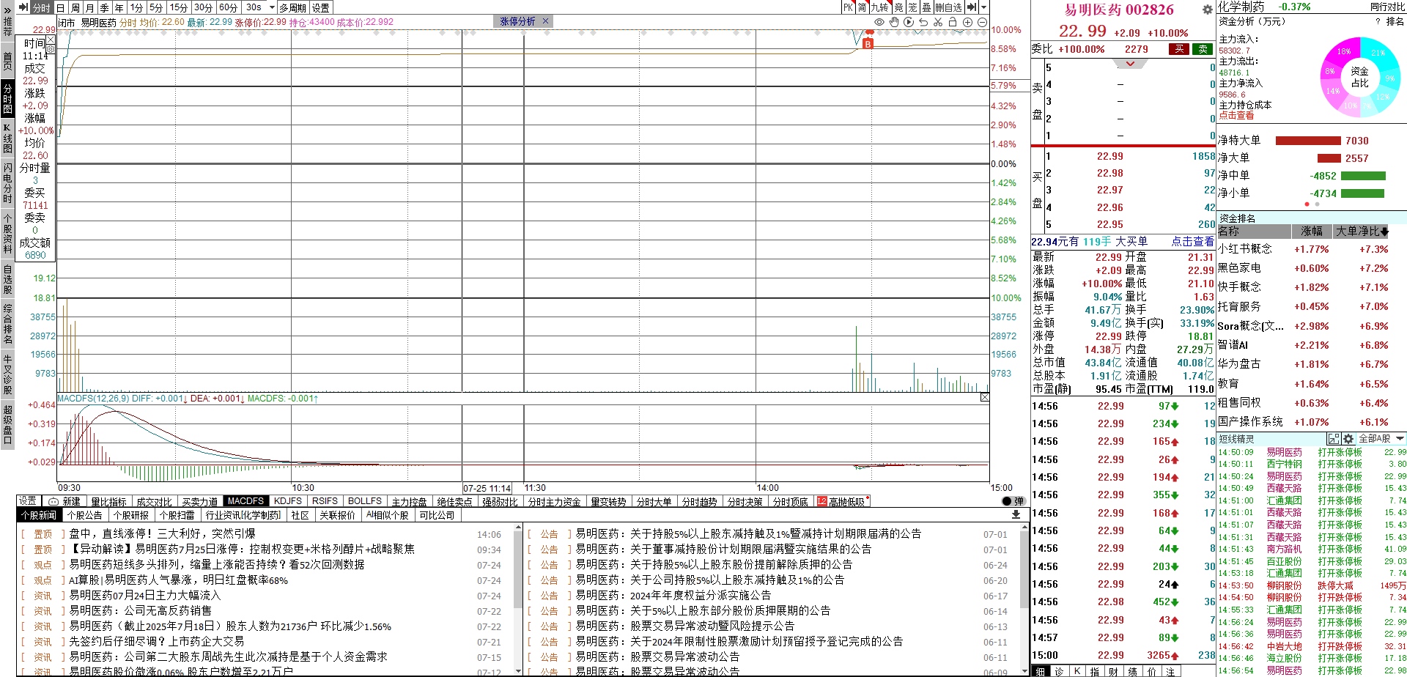
Task: Open the floating info box gear settings
Action: pos(51,49)
